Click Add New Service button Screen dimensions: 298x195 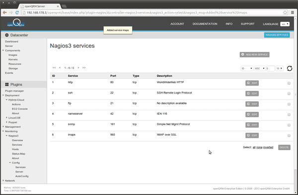254,54
